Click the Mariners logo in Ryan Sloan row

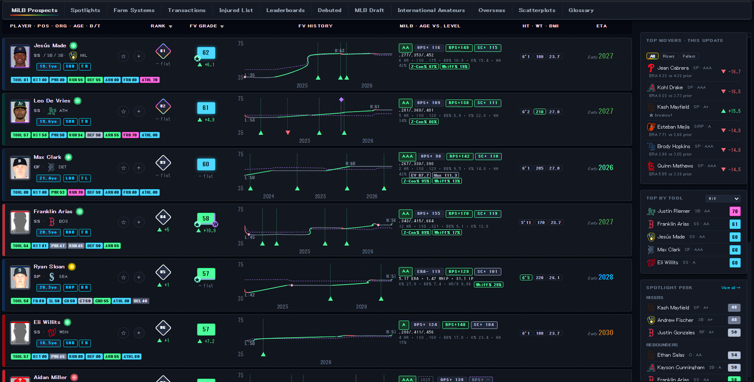pyautogui.click(x=52, y=277)
